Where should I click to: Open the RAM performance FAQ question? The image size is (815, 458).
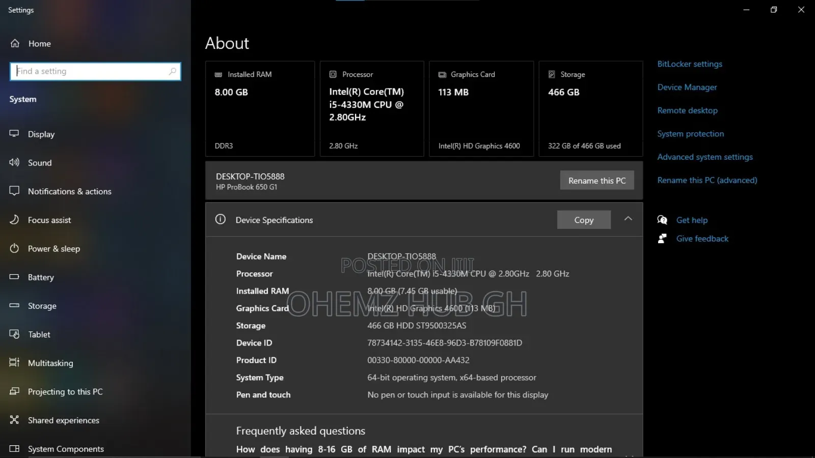coord(424,449)
